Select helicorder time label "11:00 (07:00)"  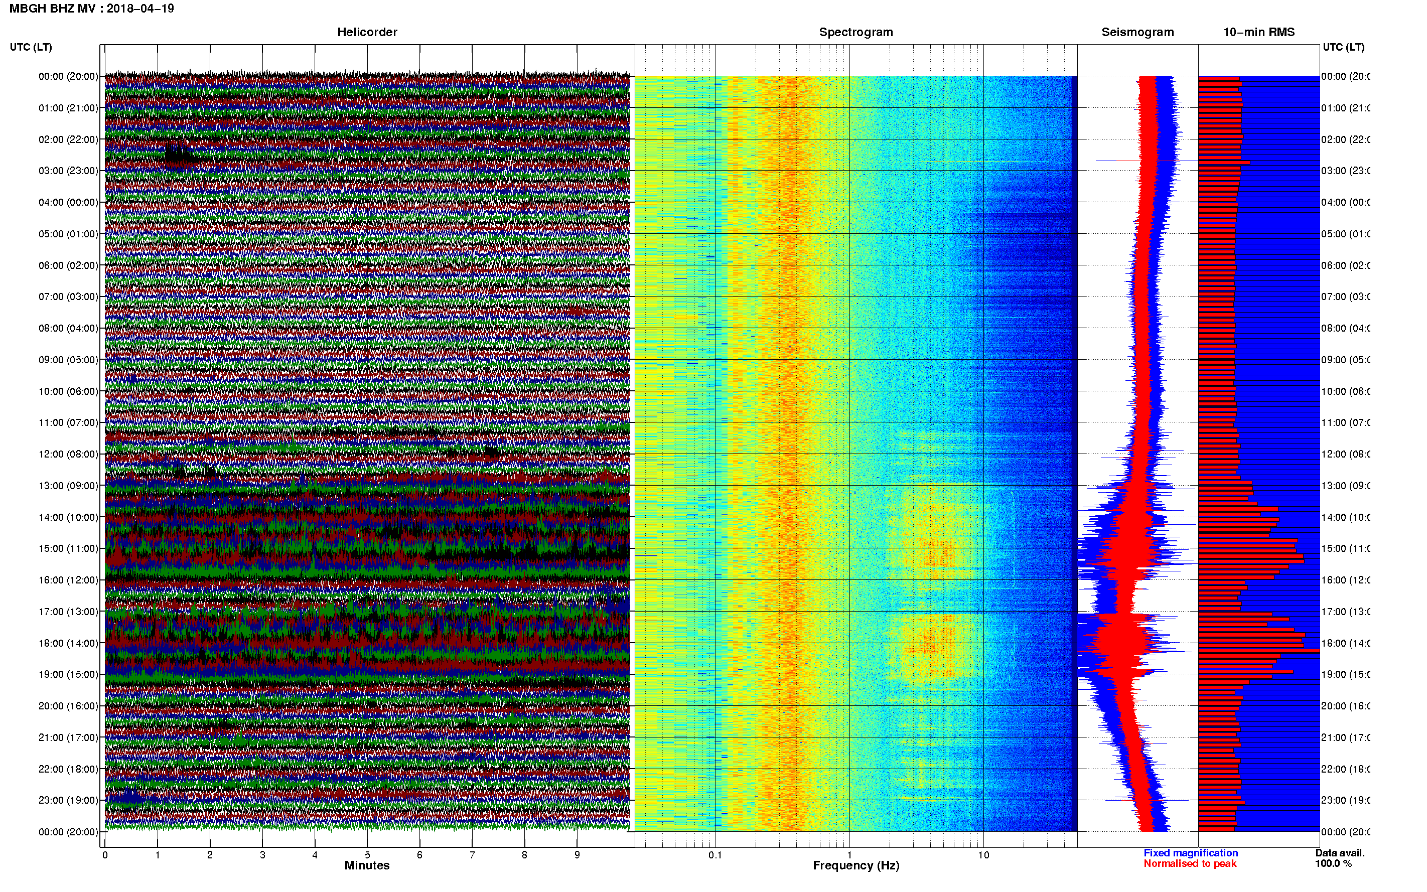tap(68, 422)
